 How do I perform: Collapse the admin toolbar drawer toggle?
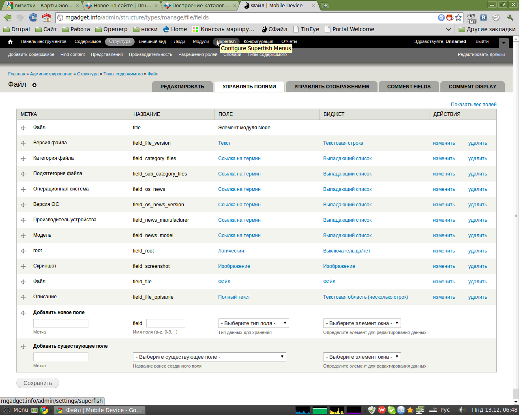click(x=503, y=43)
